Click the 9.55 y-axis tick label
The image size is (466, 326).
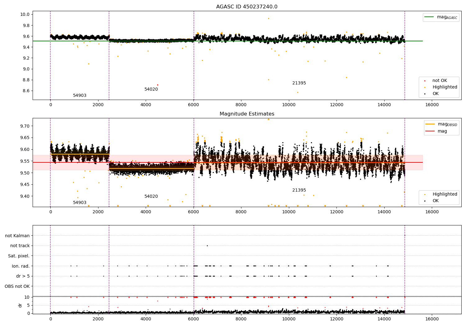(x=25, y=161)
